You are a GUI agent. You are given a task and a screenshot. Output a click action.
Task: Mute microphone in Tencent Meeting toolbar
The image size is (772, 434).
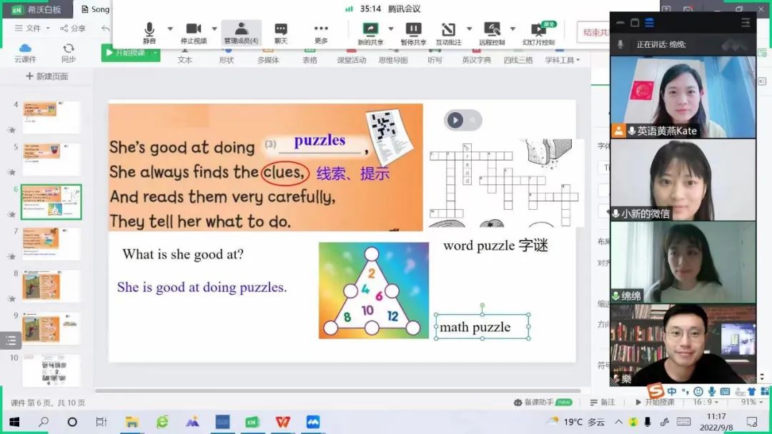[x=149, y=33]
